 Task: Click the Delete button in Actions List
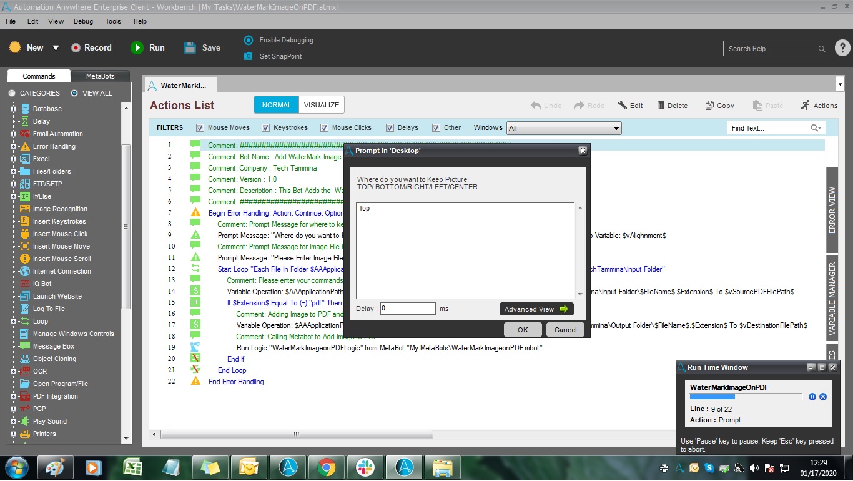(x=672, y=106)
